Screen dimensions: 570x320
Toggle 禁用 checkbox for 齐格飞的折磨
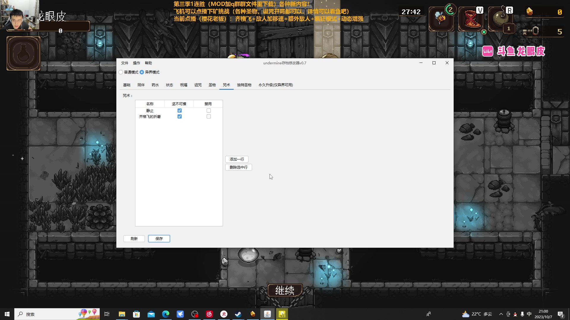(x=209, y=116)
